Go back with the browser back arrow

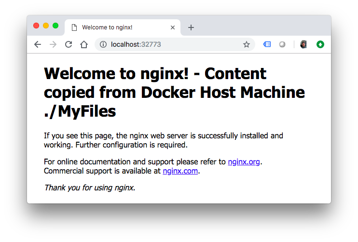coord(38,44)
